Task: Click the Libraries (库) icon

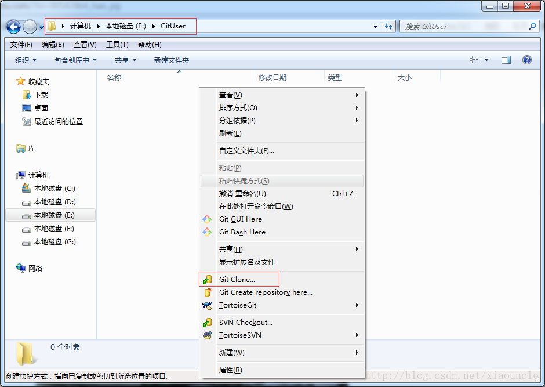Action: pyautogui.click(x=21, y=149)
